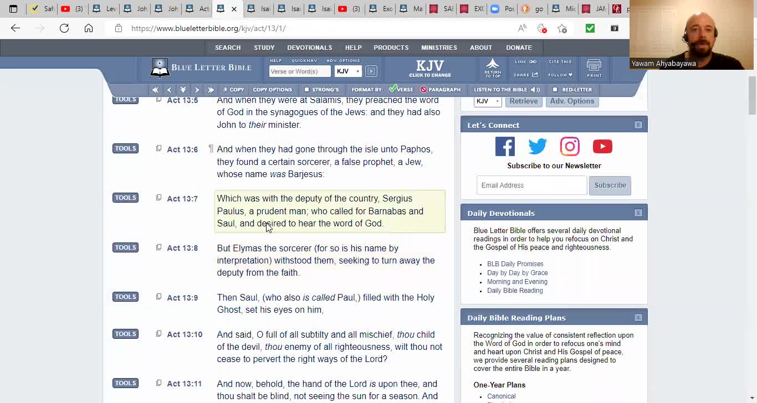Toggle the Copy checkbox in the toolbar

[225, 90]
